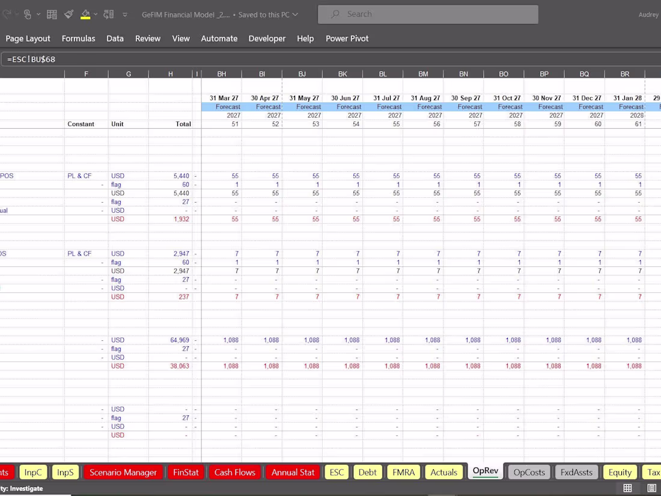
Task: Select the Scenario Manager sheet tab
Action: click(123, 473)
